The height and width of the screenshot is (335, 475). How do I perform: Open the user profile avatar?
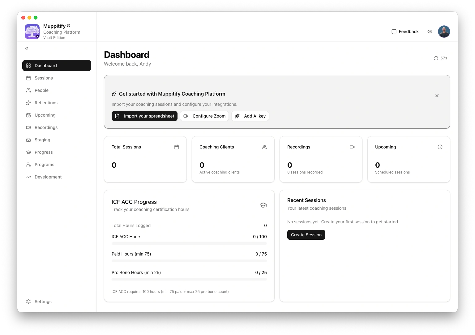point(444,32)
